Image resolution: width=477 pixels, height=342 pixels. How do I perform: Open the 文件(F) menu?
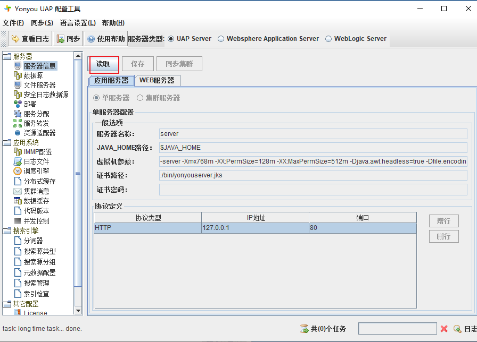[13, 23]
